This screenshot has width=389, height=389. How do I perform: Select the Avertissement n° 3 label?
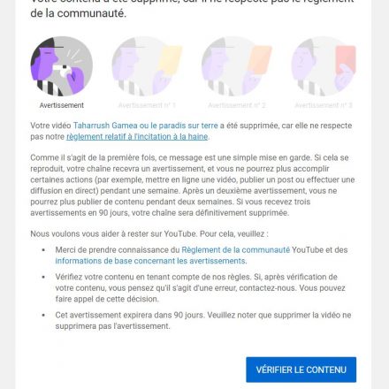pyautogui.click(x=324, y=105)
